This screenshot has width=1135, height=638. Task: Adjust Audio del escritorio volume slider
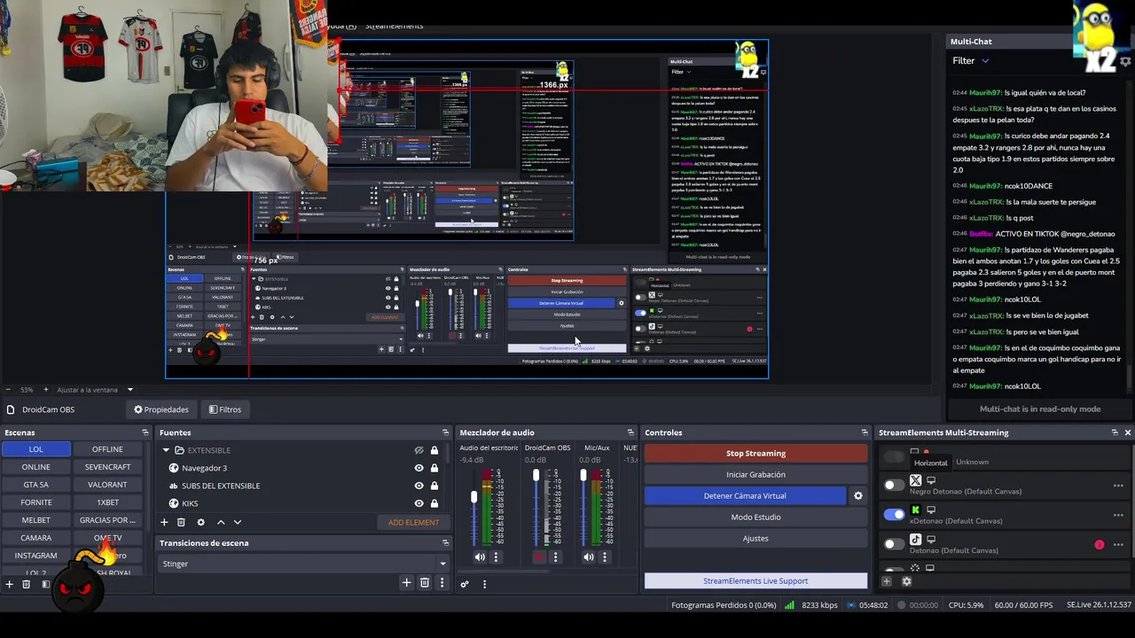click(474, 496)
